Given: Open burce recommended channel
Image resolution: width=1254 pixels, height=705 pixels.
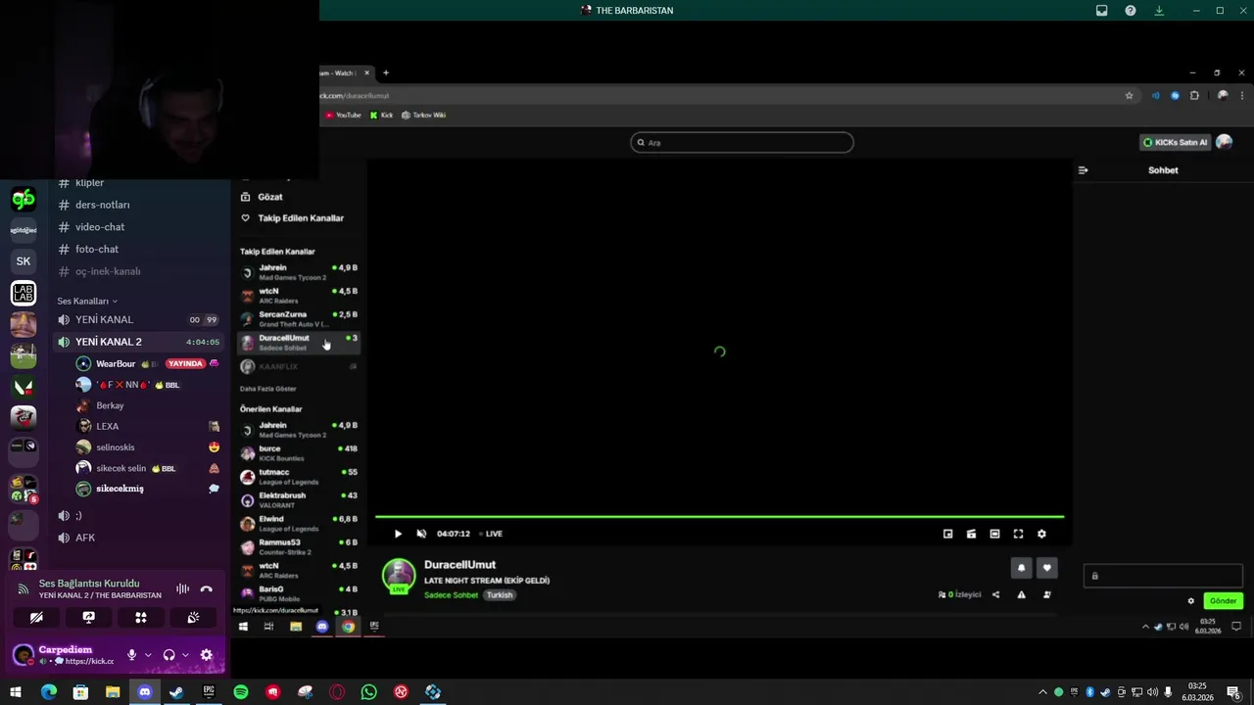Looking at the screenshot, I should (298, 453).
